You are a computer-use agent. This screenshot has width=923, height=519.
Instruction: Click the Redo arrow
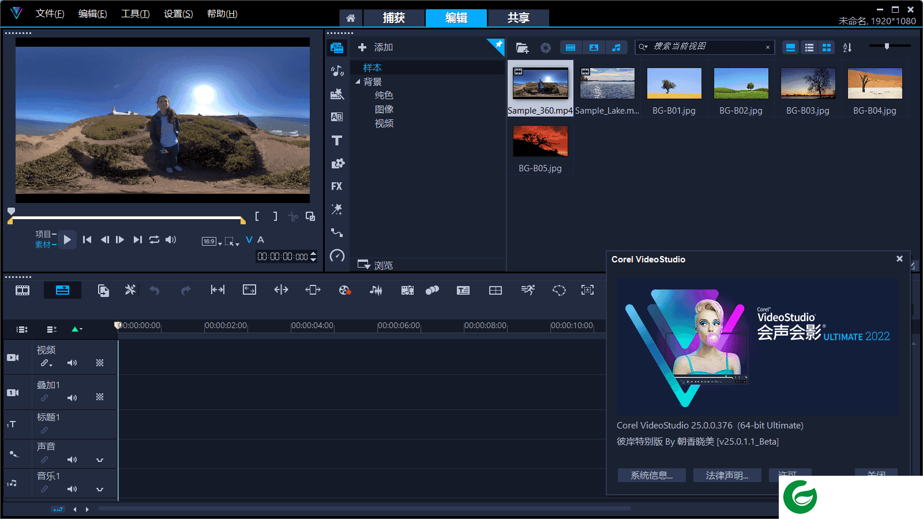click(x=185, y=290)
